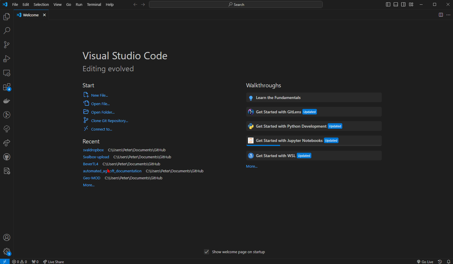Select the Welcome tab

(x=31, y=15)
